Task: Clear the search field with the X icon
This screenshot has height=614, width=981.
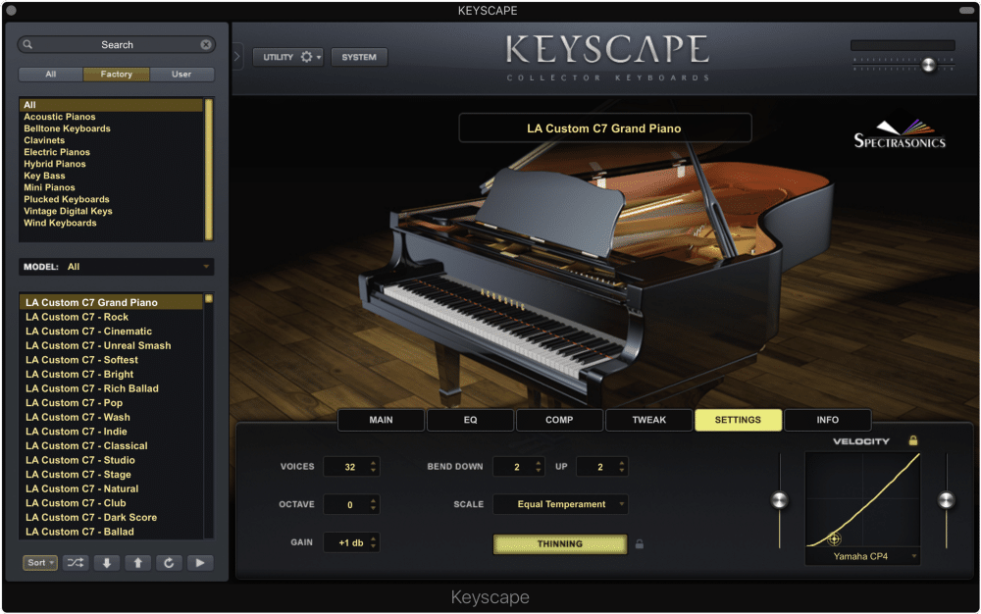Action: click(206, 44)
